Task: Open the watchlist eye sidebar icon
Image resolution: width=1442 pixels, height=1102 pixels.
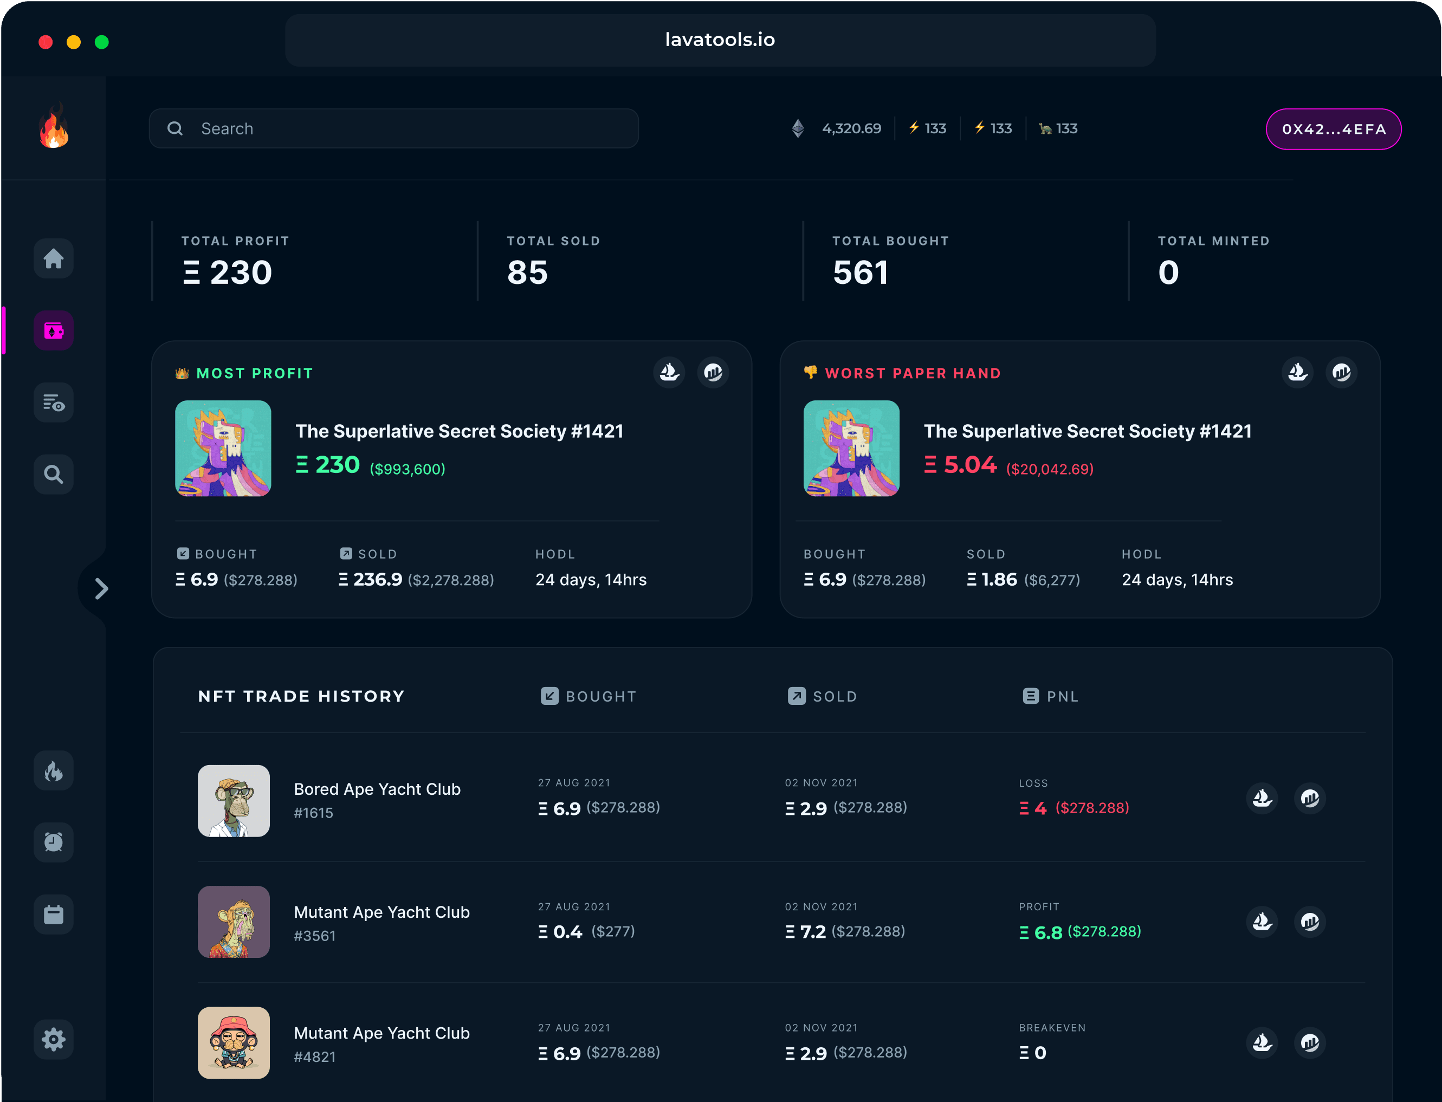Action: click(54, 402)
